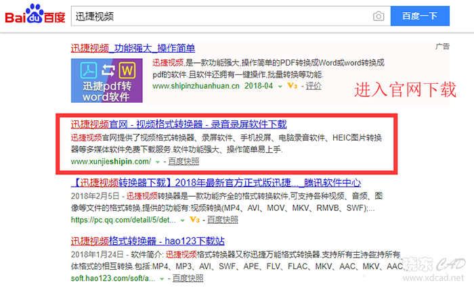Click date text 2018年2月5日
This screenshot has width=474, height=288.
95,196
